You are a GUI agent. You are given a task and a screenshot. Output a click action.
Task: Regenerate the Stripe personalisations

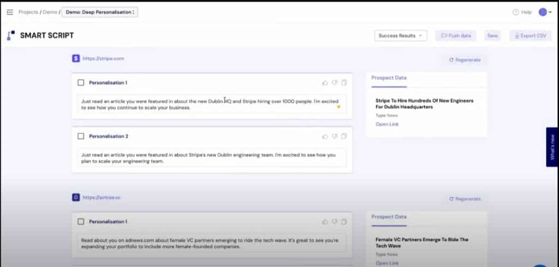pyautogui.click(x=465, y=60)
